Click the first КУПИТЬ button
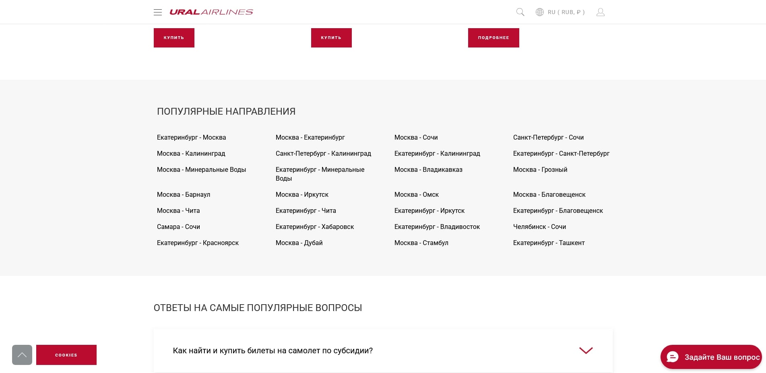Image resolution: width=766 pixels, height=373 pixels. (174, 37)
